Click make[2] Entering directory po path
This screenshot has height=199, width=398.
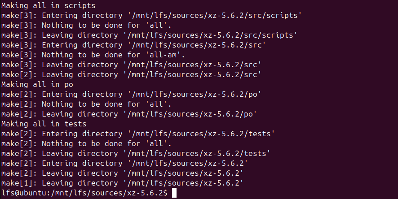point(194,94)
